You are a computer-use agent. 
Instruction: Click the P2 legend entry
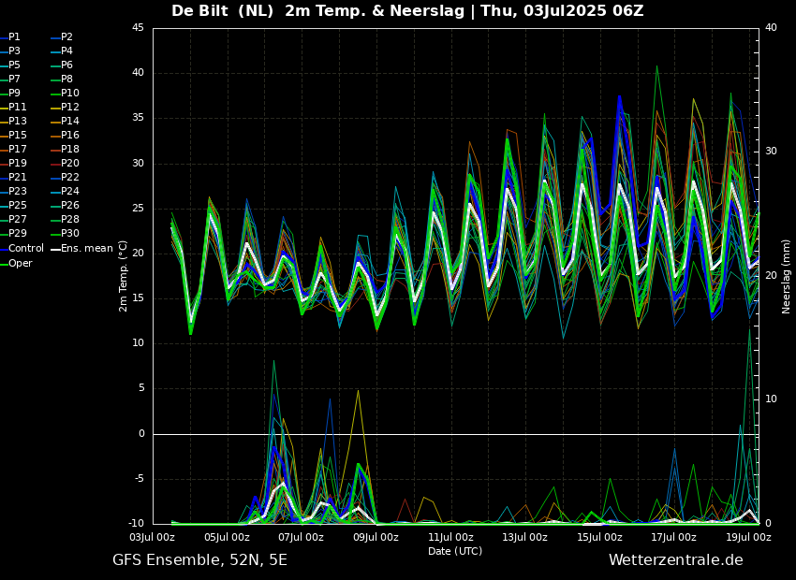click(x=66, y=37)
